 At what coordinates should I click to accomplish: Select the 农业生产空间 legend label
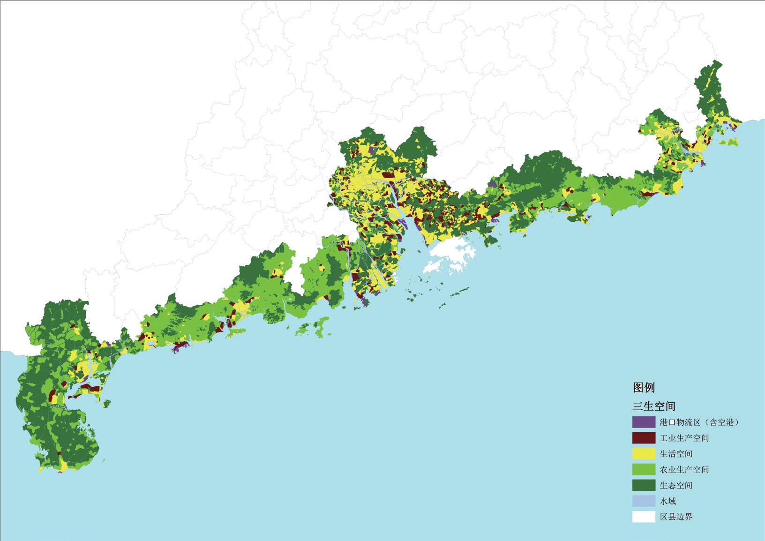tap(684, 470)
